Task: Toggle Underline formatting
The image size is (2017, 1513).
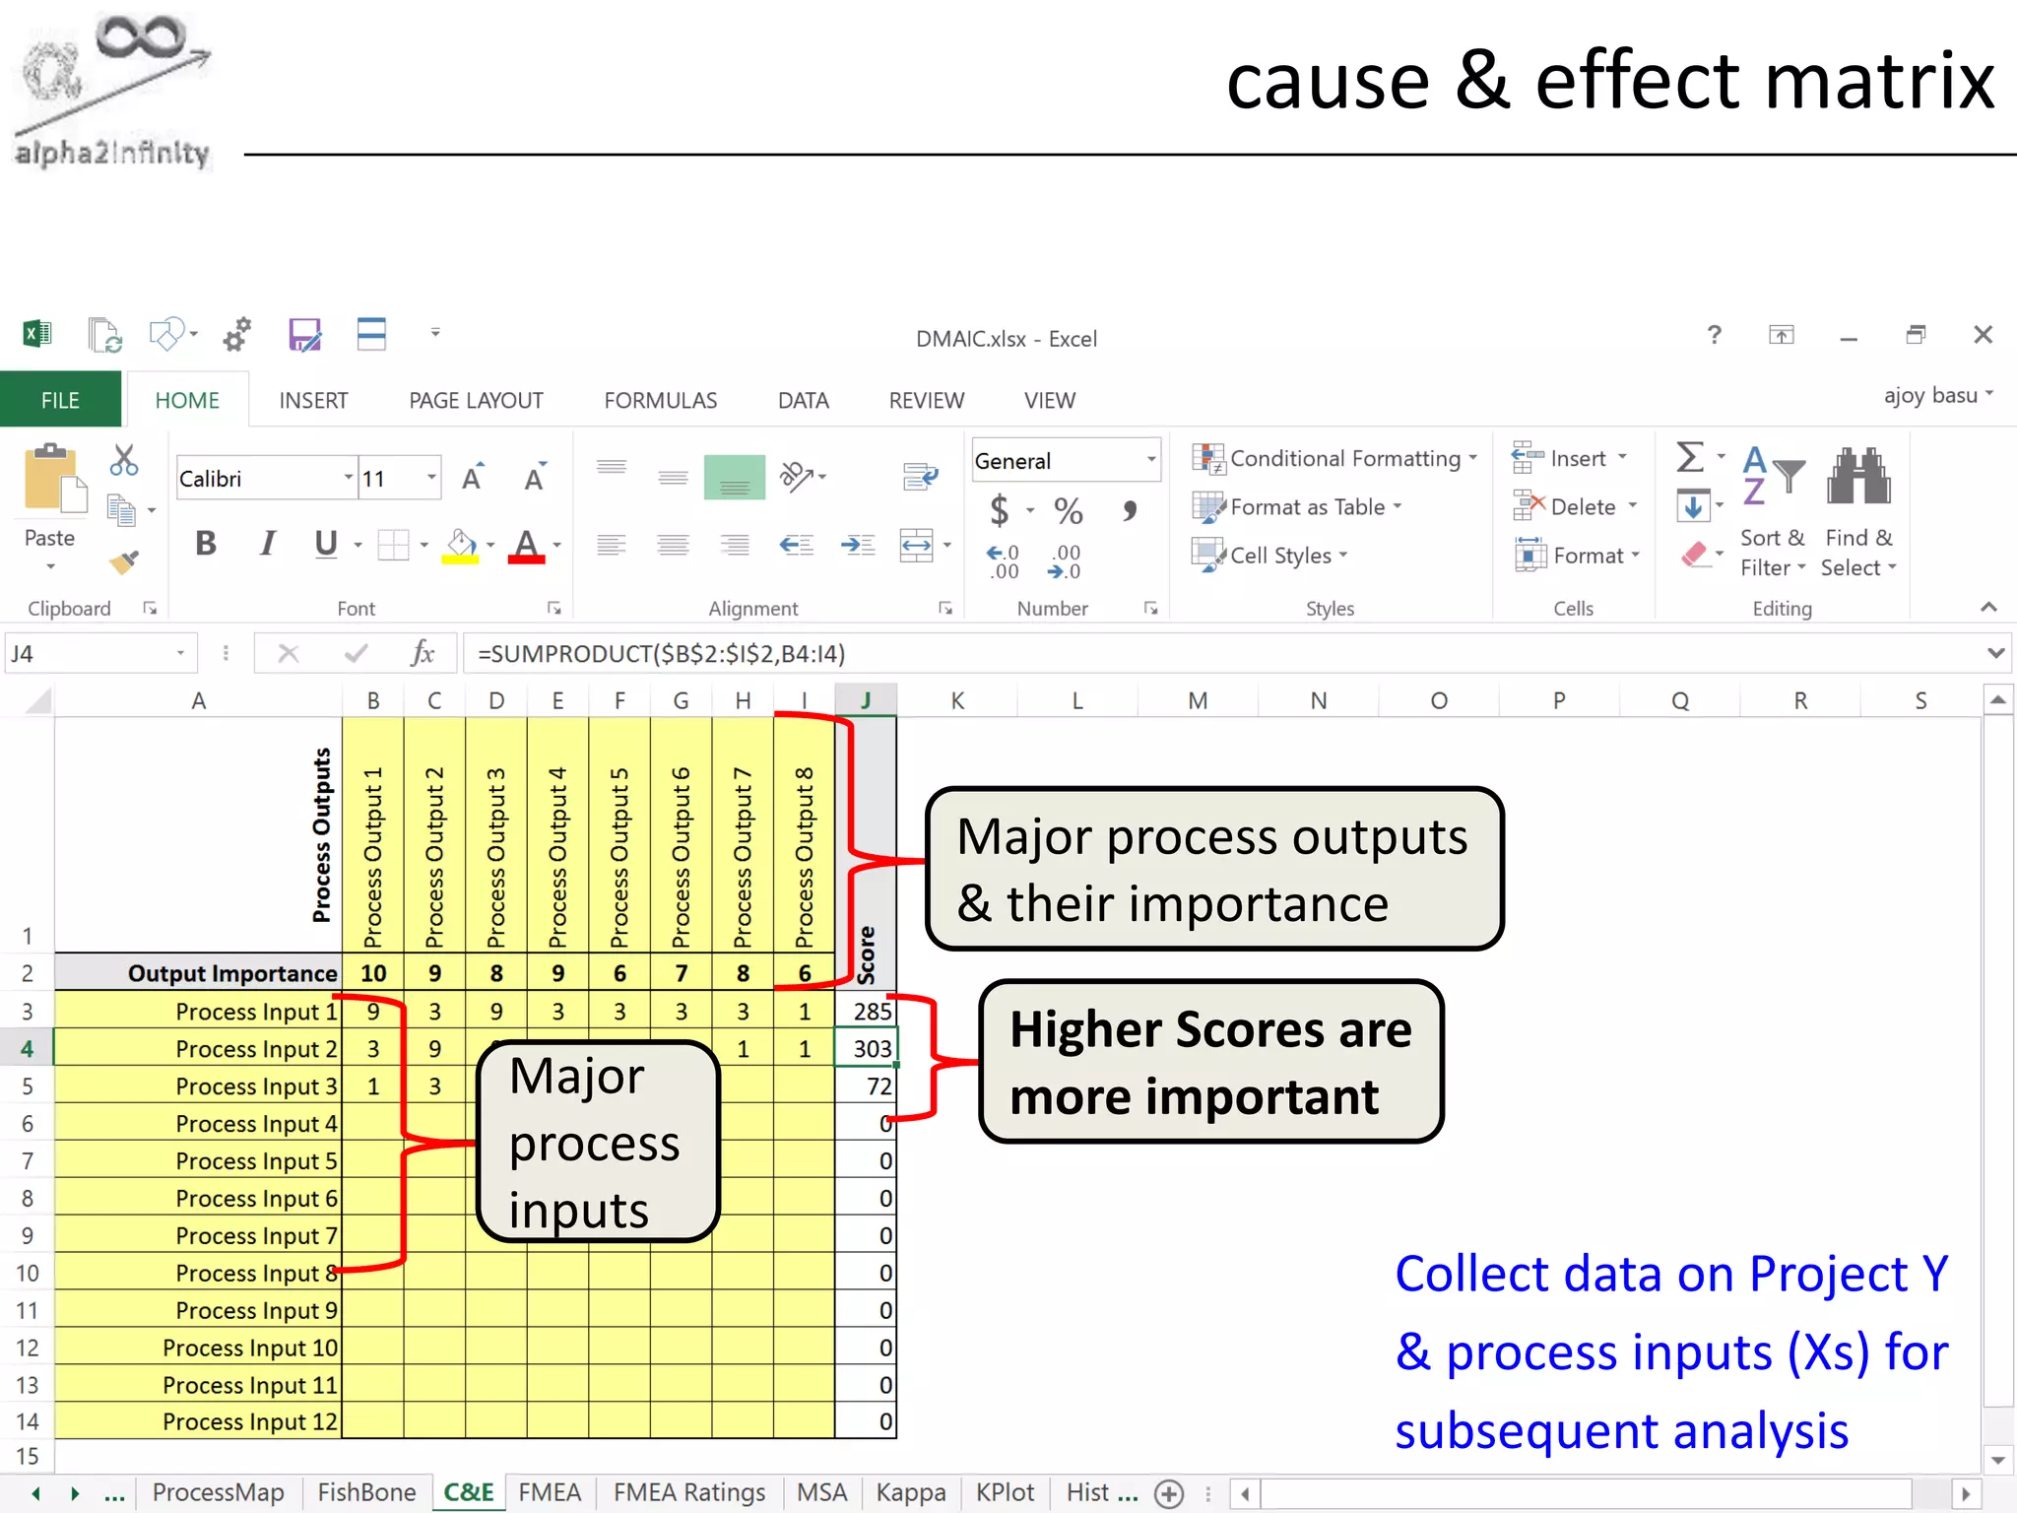Action: (326, 544)
